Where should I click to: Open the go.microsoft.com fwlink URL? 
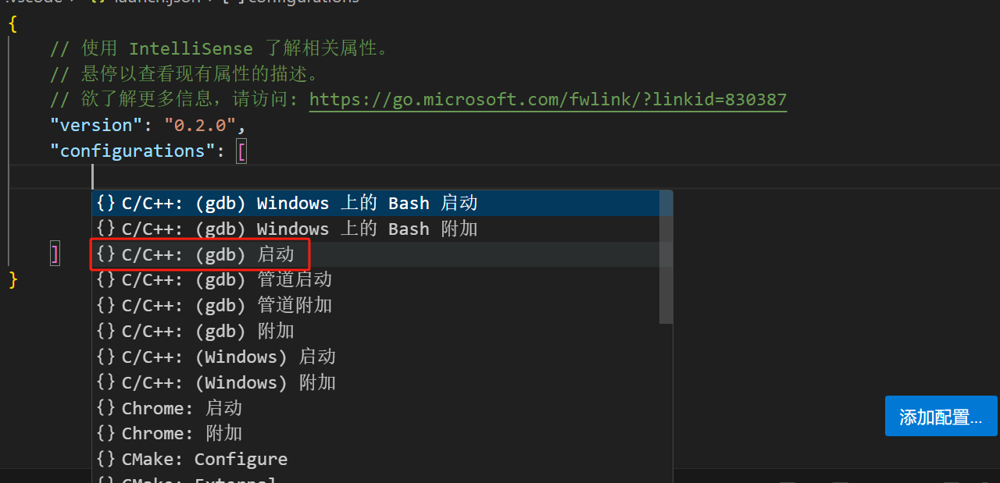tap(548, 100)
